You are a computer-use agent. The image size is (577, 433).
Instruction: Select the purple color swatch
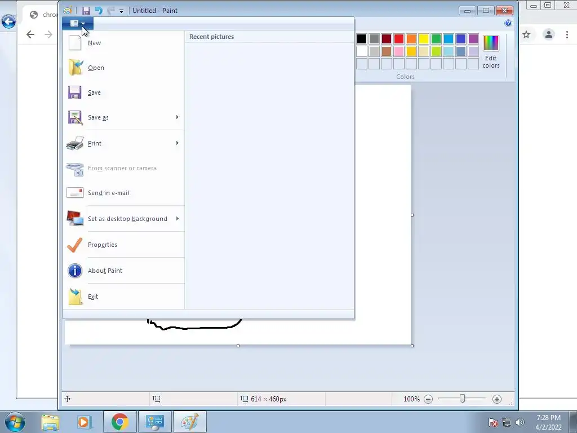tap(473, 39)
